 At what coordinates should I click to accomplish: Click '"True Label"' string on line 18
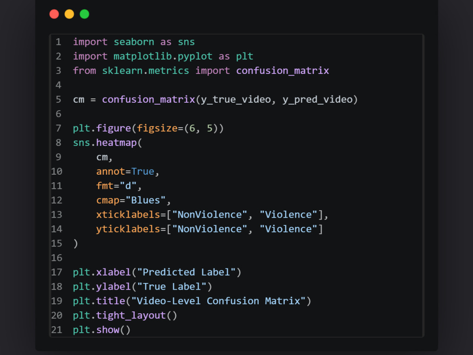(x=172, y=287)
